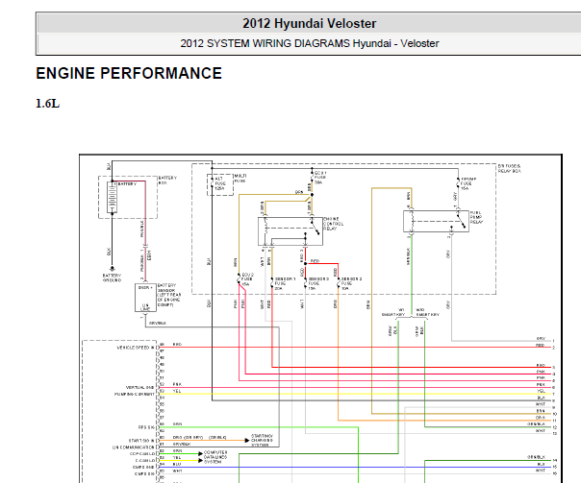Select the 'SENSOR 1 FUSE 20A' label
The image size is (581, 483).
pyautogui.click(x=285, y=283)
